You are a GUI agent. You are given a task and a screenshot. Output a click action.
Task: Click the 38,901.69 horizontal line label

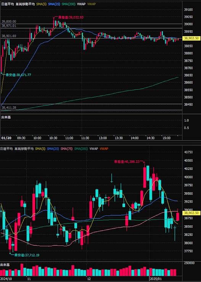click(x=9, y=36)
